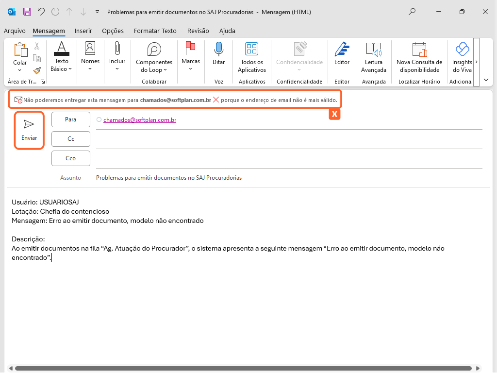Open Texto Básico formatting group

(62, 57)
